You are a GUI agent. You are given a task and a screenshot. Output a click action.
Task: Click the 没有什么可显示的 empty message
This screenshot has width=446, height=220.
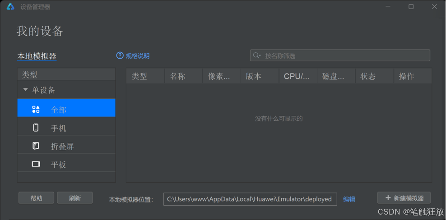(279, 119)
